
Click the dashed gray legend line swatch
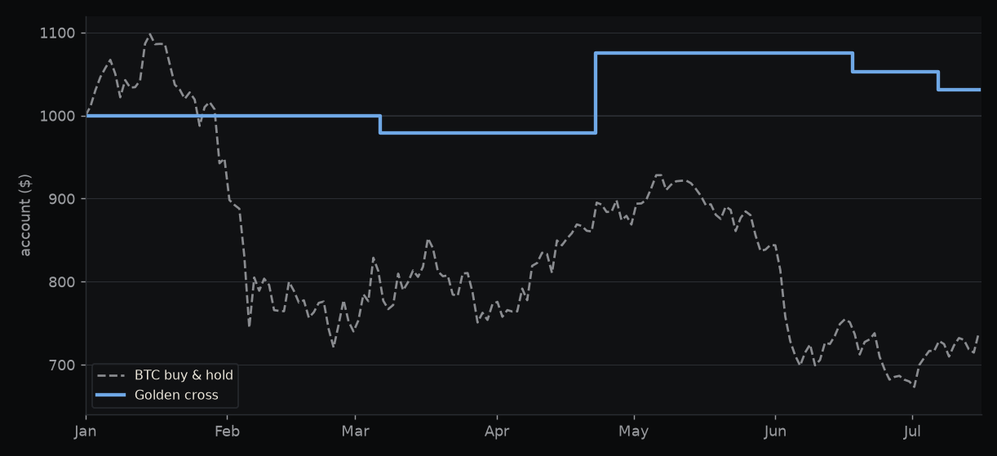point(110,375)
